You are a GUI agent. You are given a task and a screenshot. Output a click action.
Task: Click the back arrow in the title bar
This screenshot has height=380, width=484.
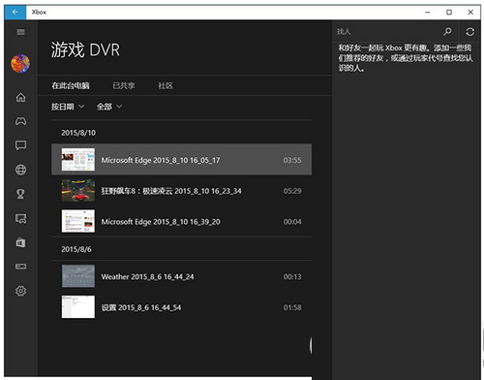(x=15, y=13)
